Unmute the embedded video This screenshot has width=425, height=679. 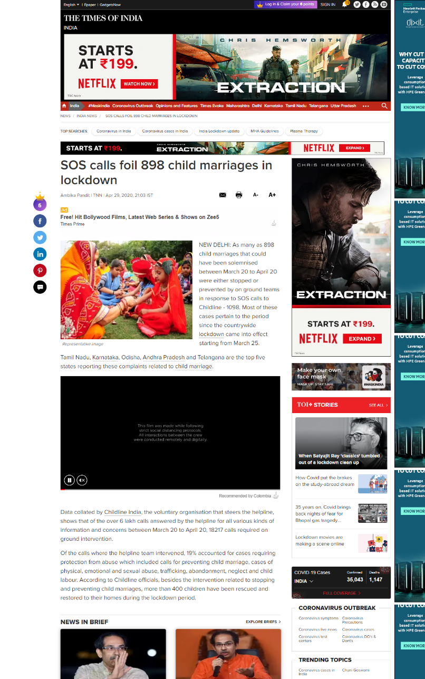(x=82, y=480)
